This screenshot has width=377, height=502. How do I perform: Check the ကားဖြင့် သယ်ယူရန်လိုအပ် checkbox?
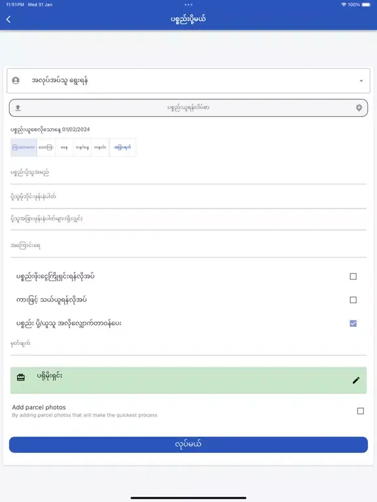(353, 299)
